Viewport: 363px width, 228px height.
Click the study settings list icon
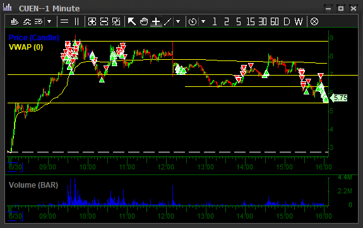(x=39, y=21)
